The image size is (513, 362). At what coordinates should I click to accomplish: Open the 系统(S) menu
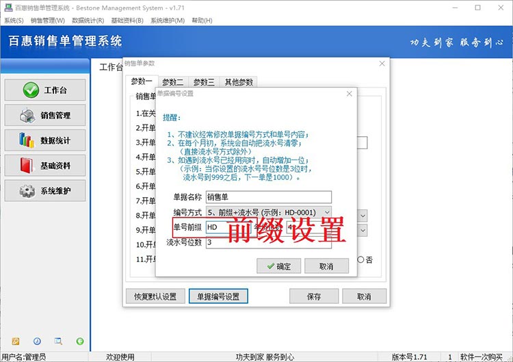pos(14,21)
